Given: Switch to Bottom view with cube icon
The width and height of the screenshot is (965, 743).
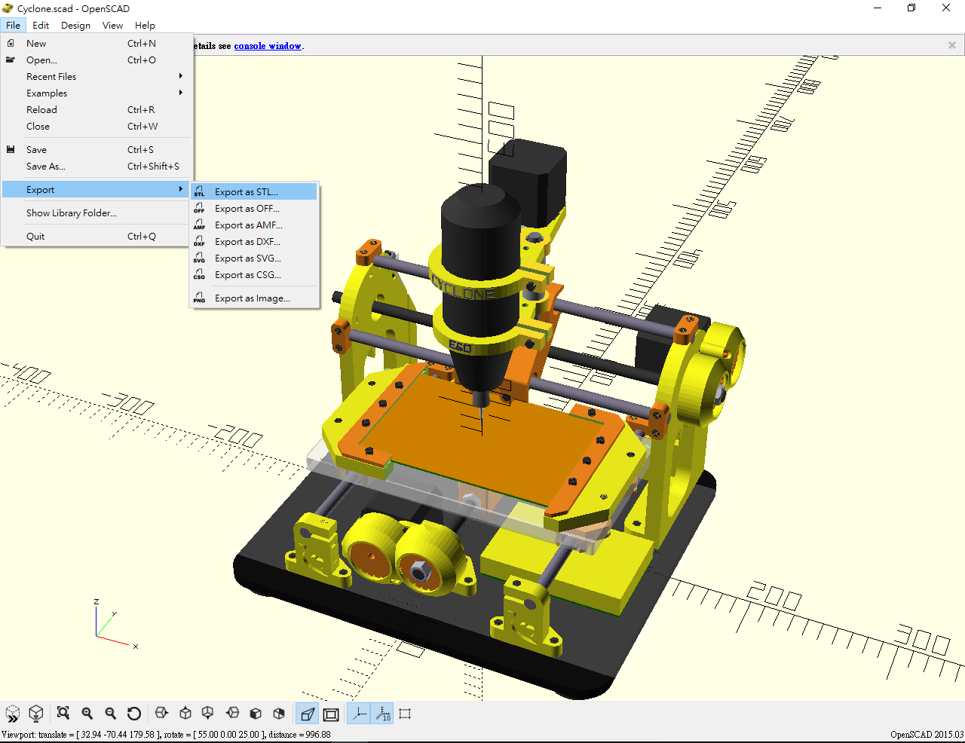Looking at the screenshot, I should tap(208, 714).
